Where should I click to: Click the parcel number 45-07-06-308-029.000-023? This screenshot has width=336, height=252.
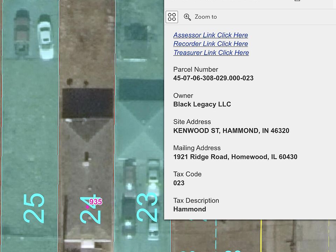point(213,78)
